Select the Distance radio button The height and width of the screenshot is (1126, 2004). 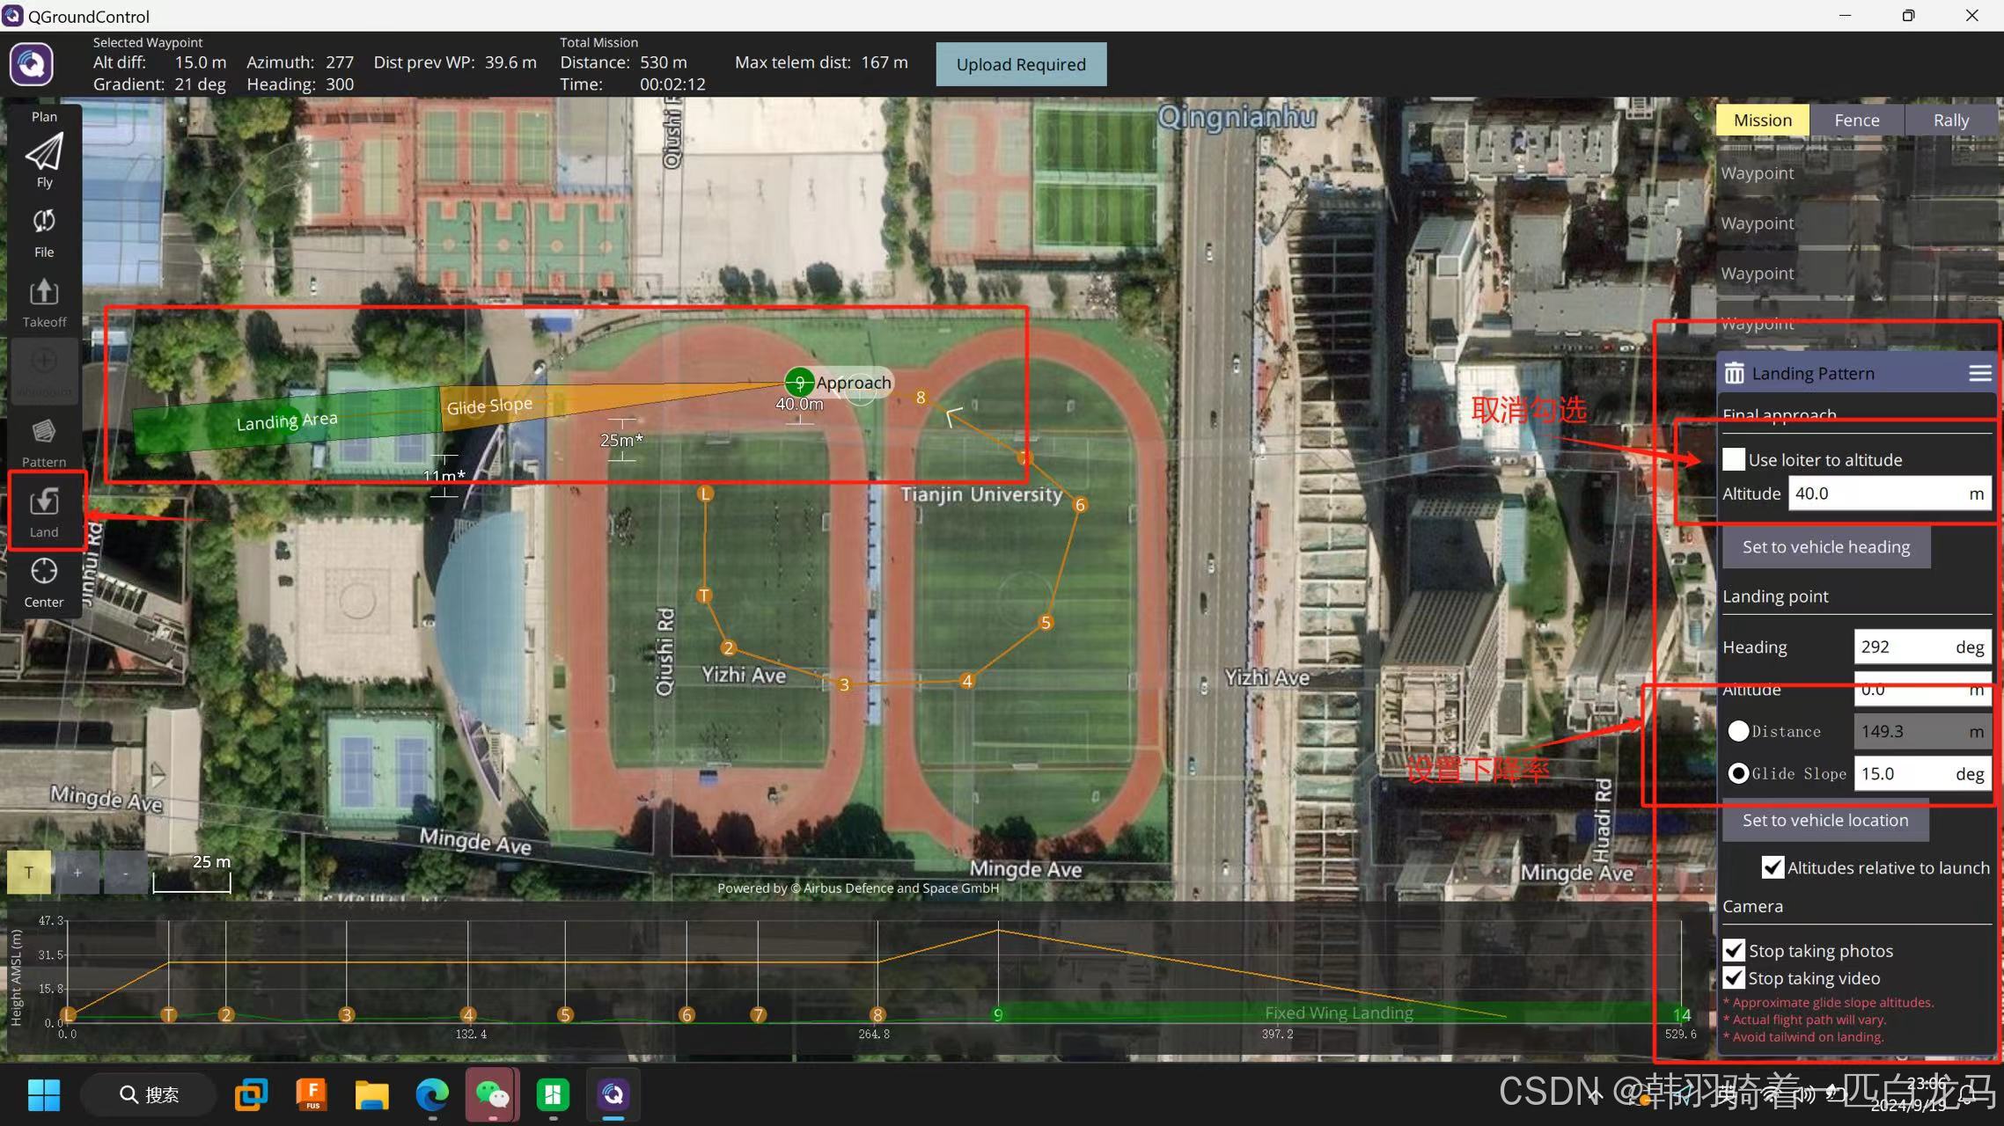[x=1738, y=731]
